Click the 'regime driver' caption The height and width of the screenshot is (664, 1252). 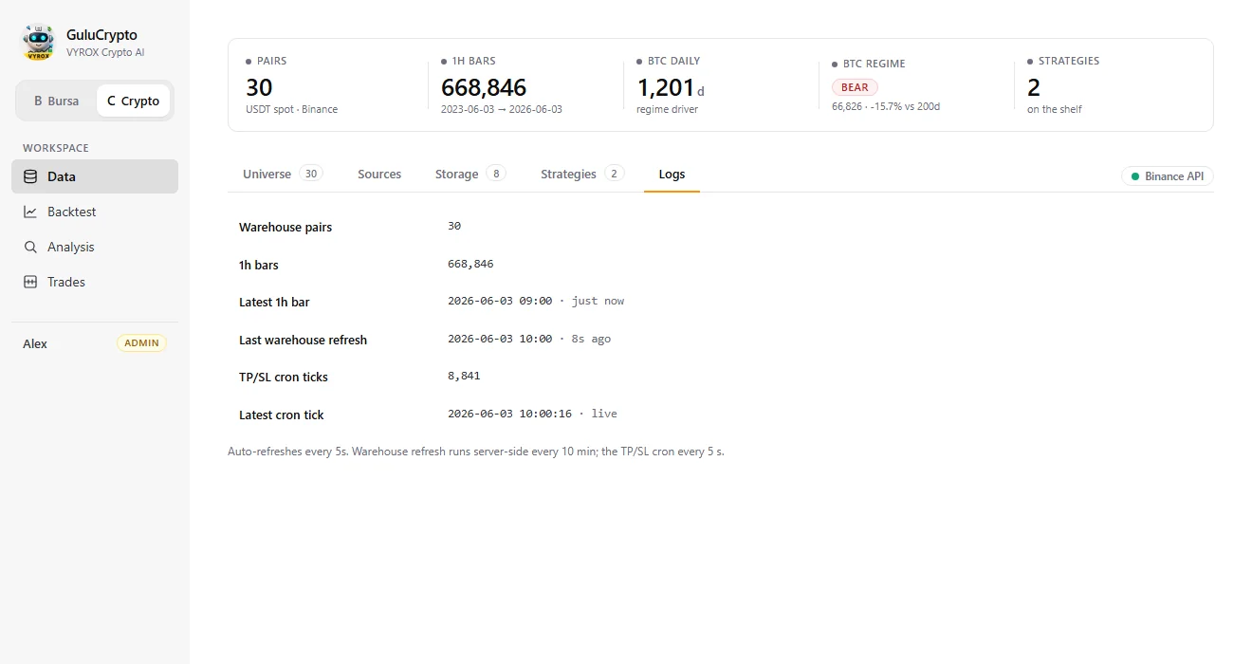(x=667, y=109)
